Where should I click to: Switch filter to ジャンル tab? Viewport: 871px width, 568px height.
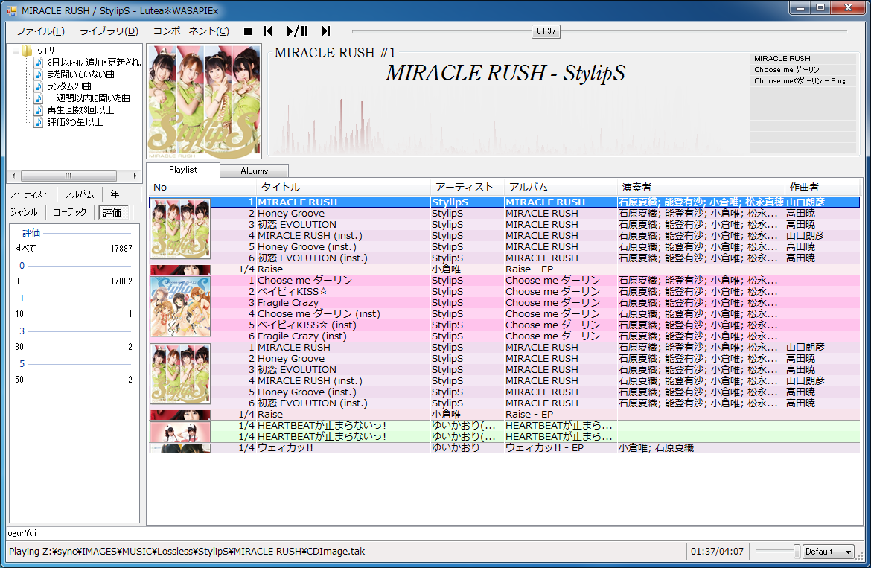(23, 212)
